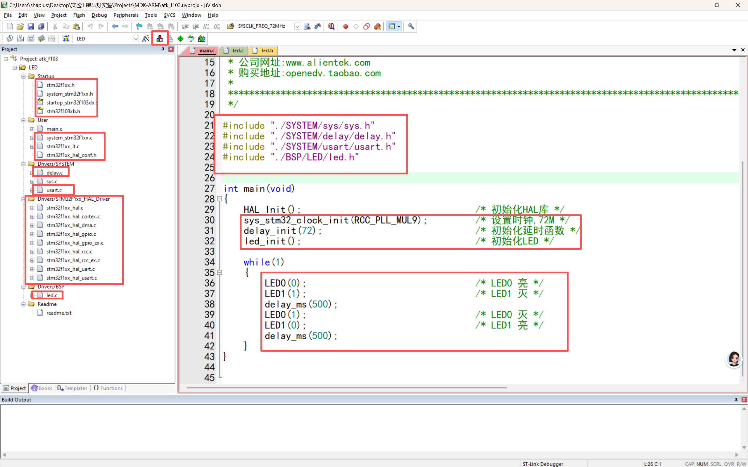The image size is (748, 467).
Task: Click the Download (LOAD) flash icon
Action: click(66, 39)
